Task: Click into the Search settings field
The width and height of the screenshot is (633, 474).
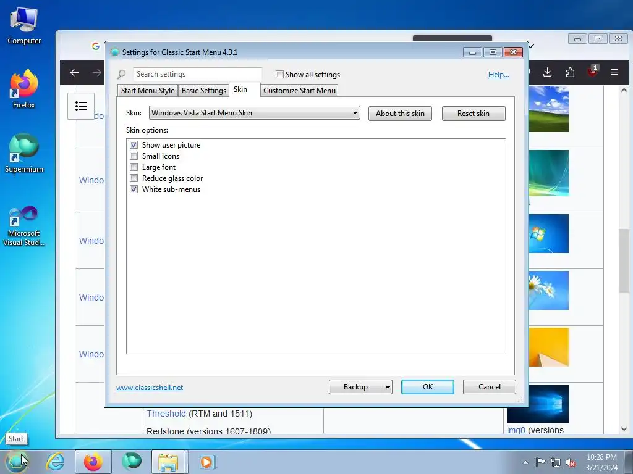Action: pyautogui.click(x=197, y=74)
